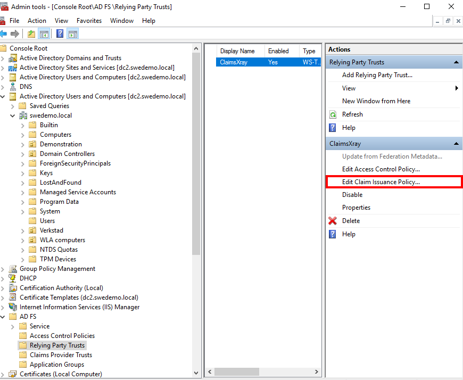
Task: Click Edit Claim Issuance Policy
Action: (381, 182)
